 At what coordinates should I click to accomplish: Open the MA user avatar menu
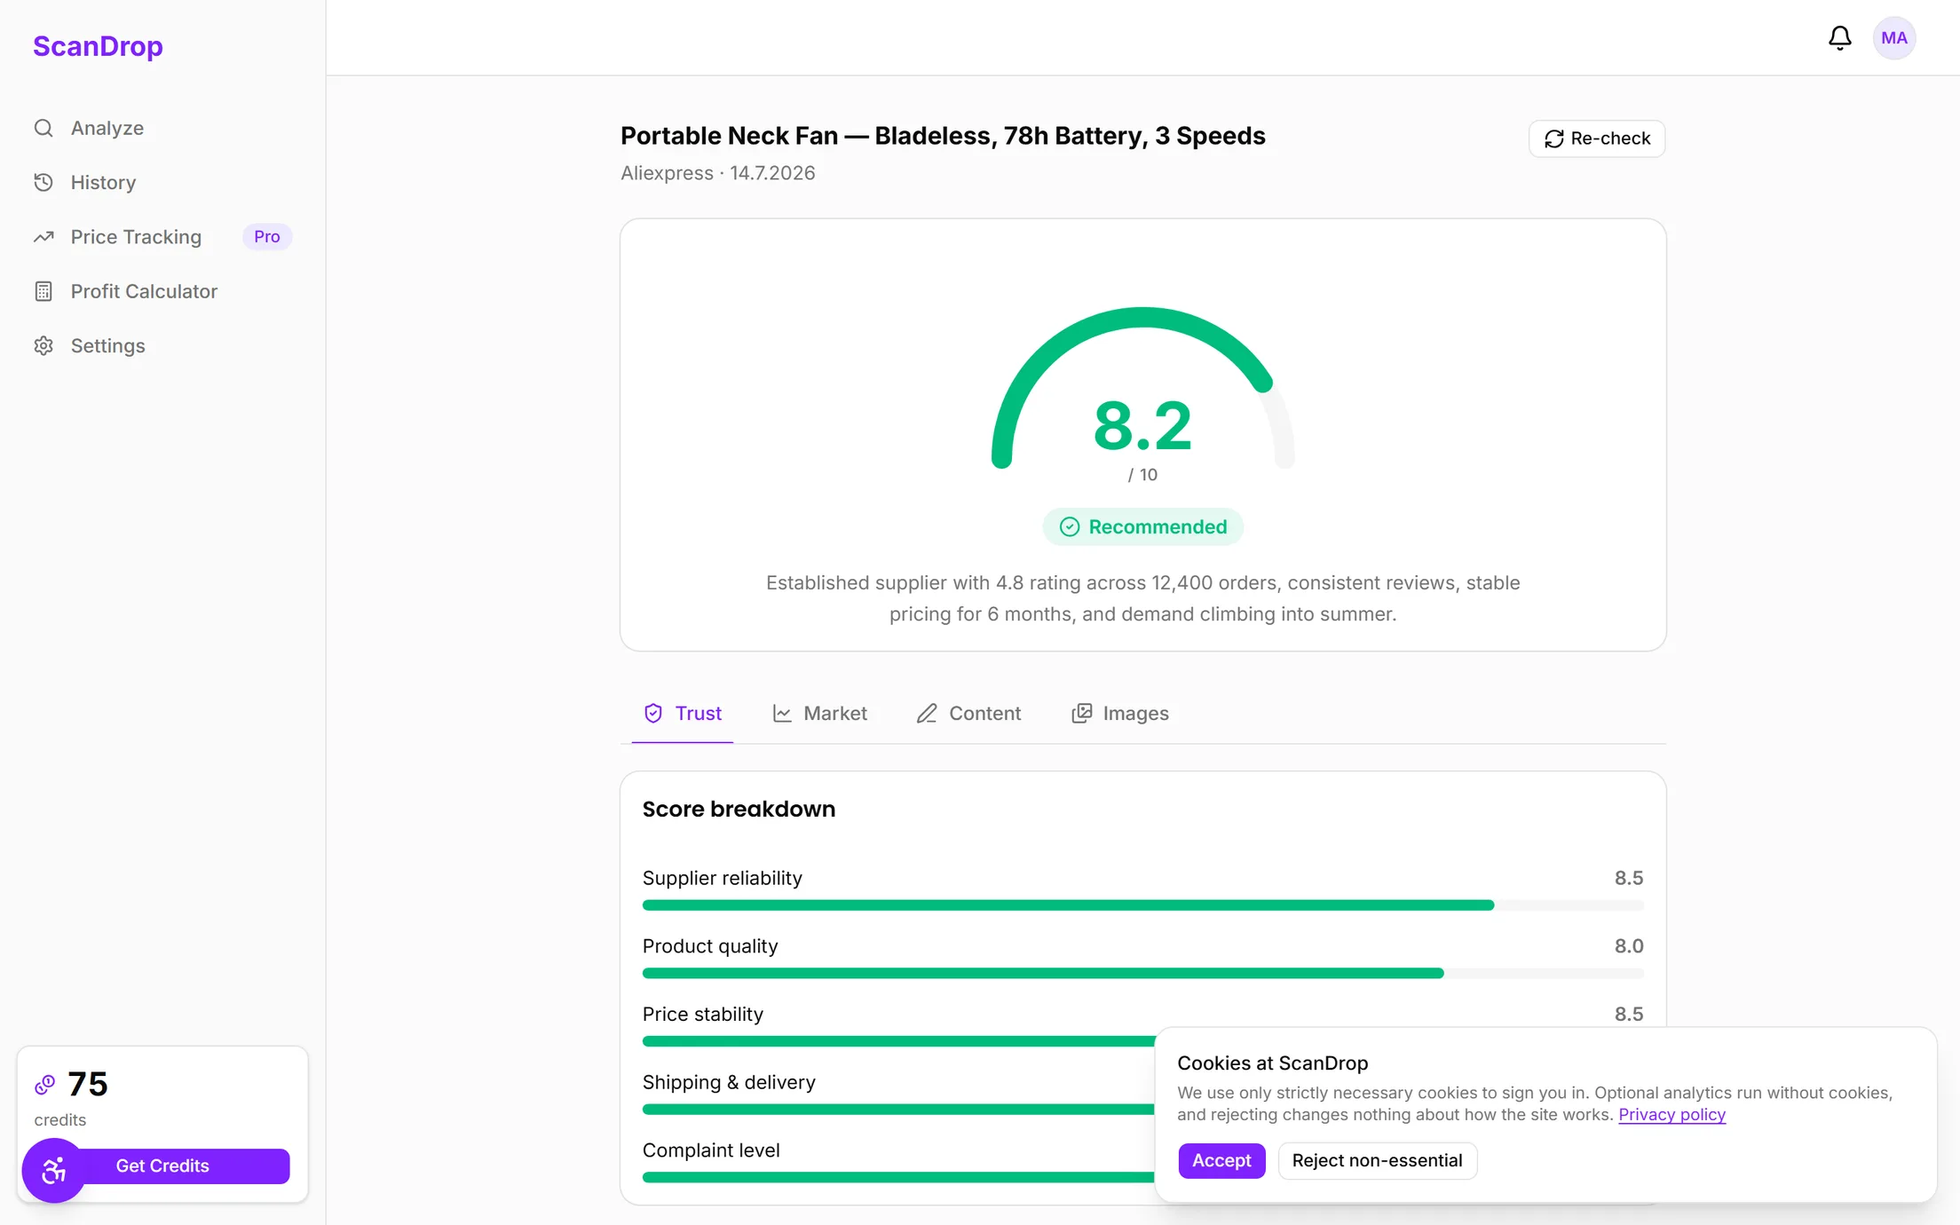click(1894, 38)
